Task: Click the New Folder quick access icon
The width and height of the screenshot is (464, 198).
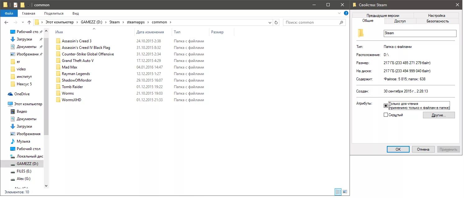Action: coord(22,5)
